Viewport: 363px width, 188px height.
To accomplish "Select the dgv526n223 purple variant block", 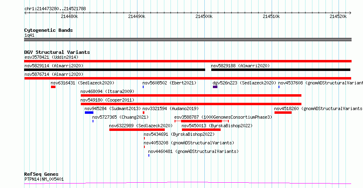I will 215,87.
